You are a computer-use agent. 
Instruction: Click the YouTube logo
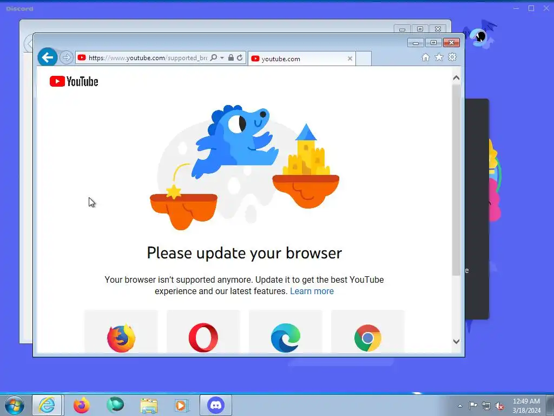(74, 81)
